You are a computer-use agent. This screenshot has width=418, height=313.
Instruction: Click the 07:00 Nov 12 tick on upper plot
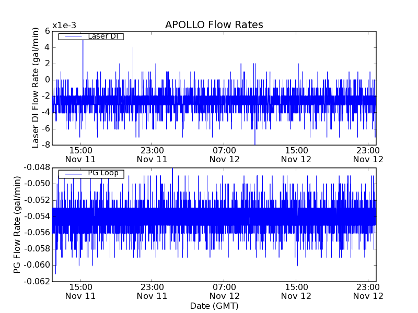[224, 154]
